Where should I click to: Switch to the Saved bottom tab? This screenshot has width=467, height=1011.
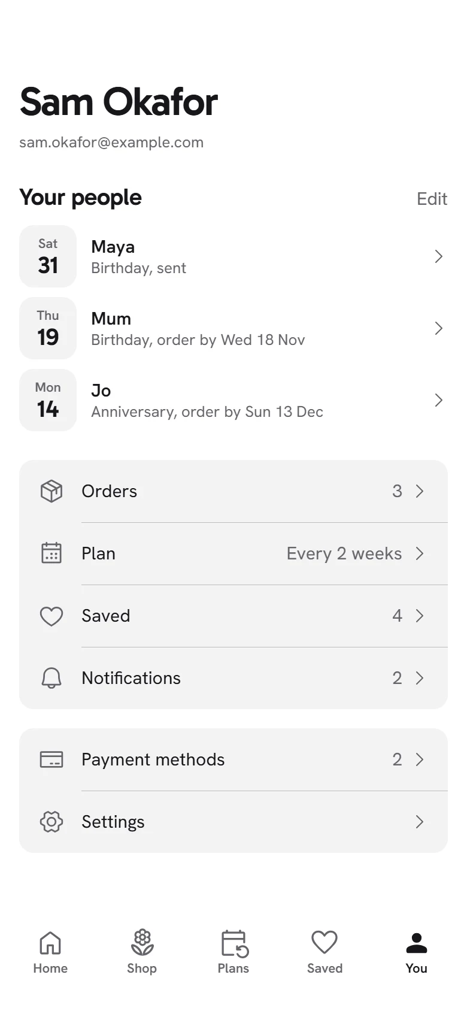[x=325, y=952]
